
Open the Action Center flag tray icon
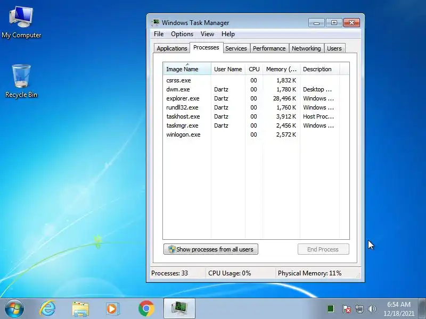346,309
